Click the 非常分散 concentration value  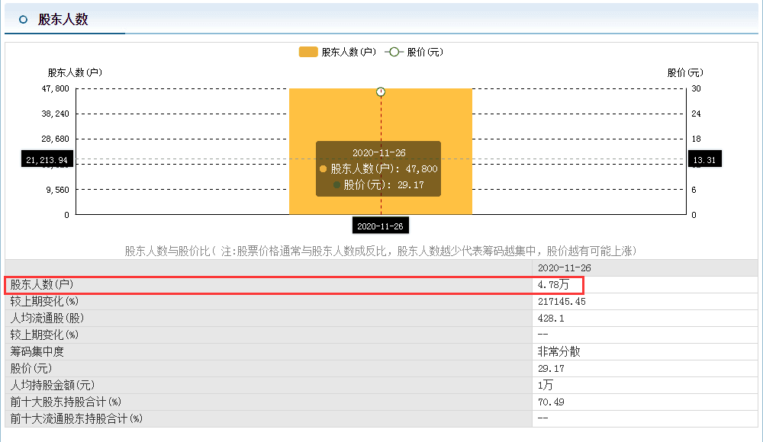click(x=559, y=351)
